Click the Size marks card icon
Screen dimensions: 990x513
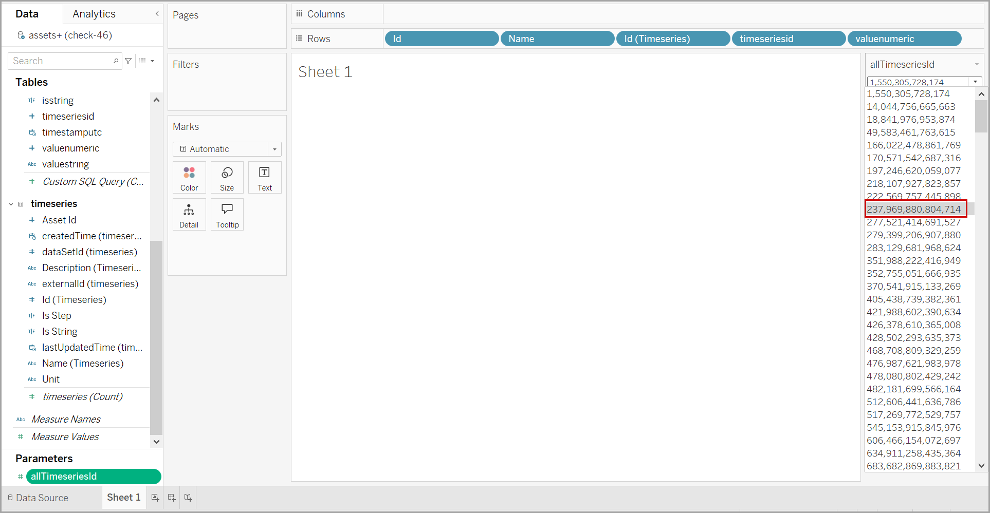(227, 178)
